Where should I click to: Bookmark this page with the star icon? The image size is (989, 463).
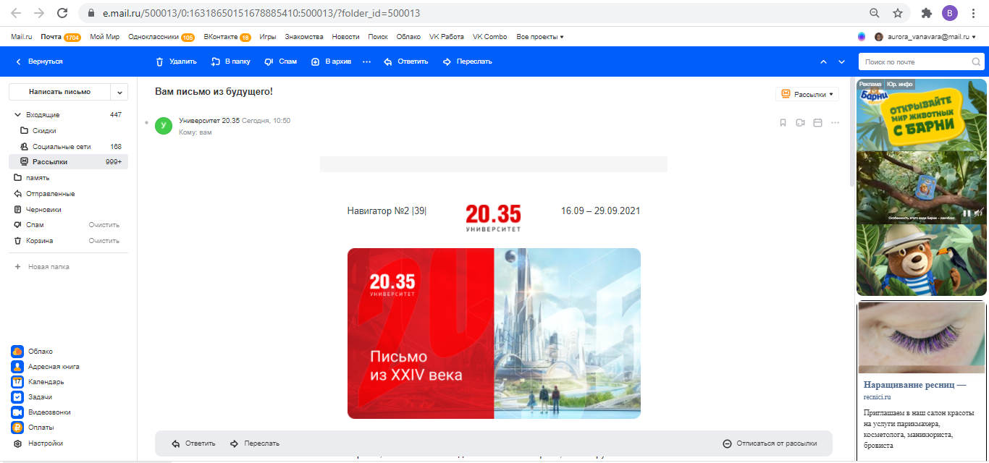[x=898, y=13]
